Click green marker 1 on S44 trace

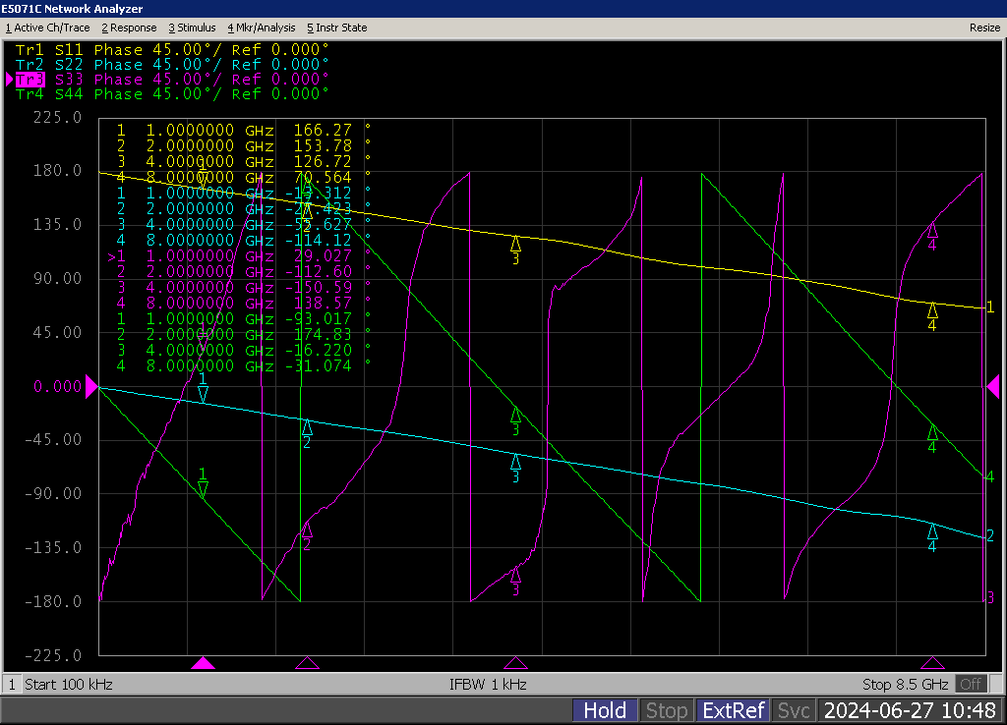point(203,488)
